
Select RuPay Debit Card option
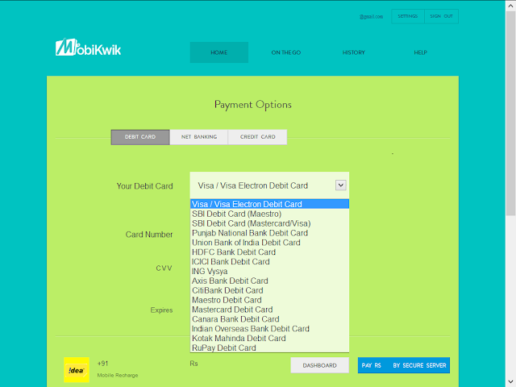tap(269, 347)
